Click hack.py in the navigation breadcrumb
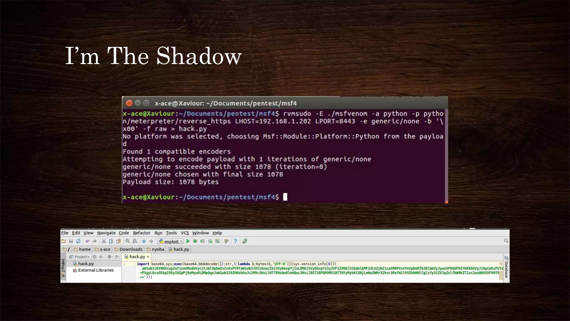The width and height of the screenshot is (570, 321). coord(179,249)
